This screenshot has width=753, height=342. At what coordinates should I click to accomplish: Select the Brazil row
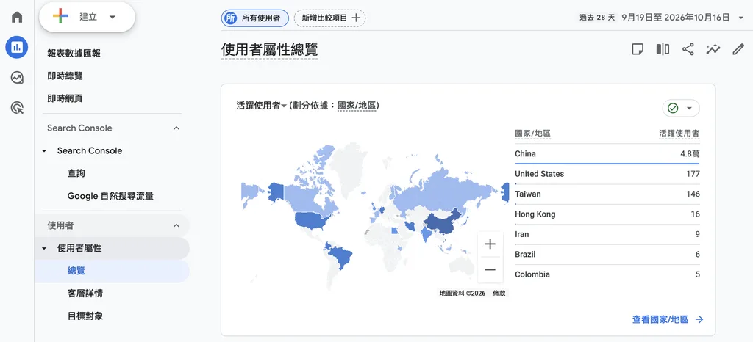click(607, 255)
